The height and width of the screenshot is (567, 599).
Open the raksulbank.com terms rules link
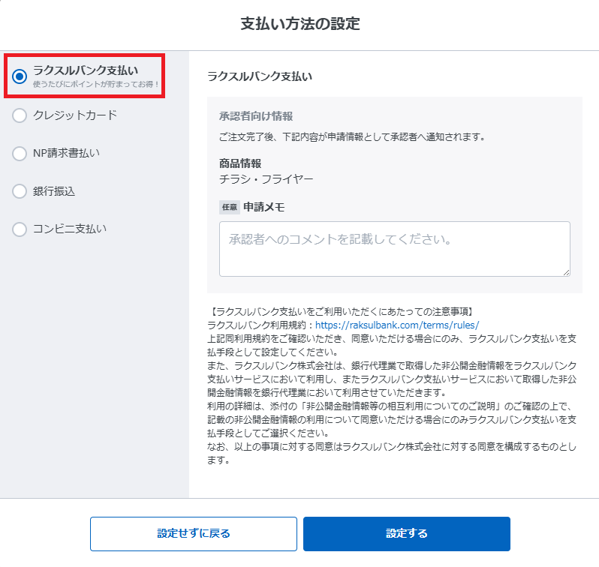coord(397,325)
